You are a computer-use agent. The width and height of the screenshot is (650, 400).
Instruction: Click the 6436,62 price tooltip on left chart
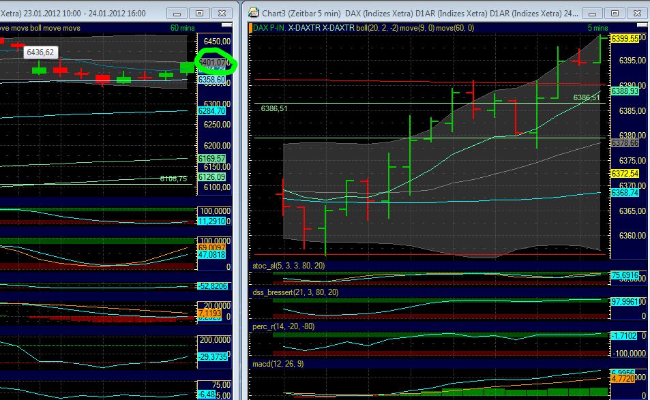tap(41, 51)
